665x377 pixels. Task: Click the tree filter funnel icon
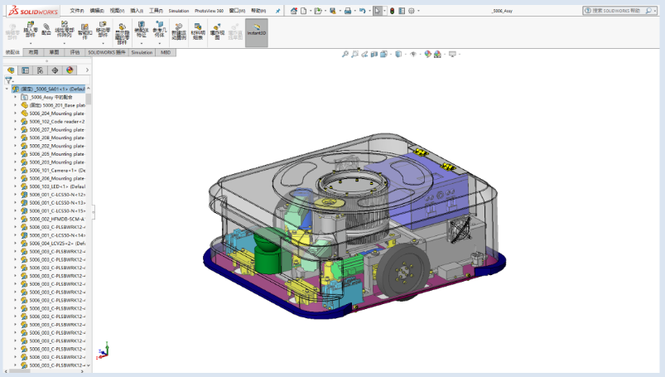click(x=8, y=80)
